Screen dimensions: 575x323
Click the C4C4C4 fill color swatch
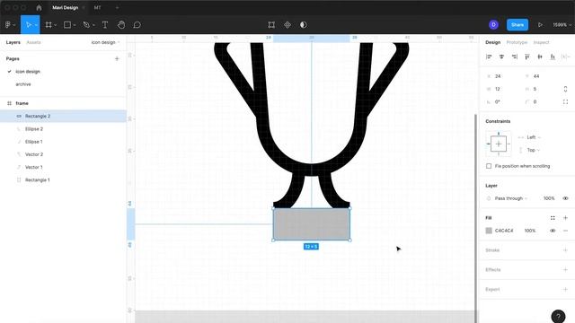point(489,231)
